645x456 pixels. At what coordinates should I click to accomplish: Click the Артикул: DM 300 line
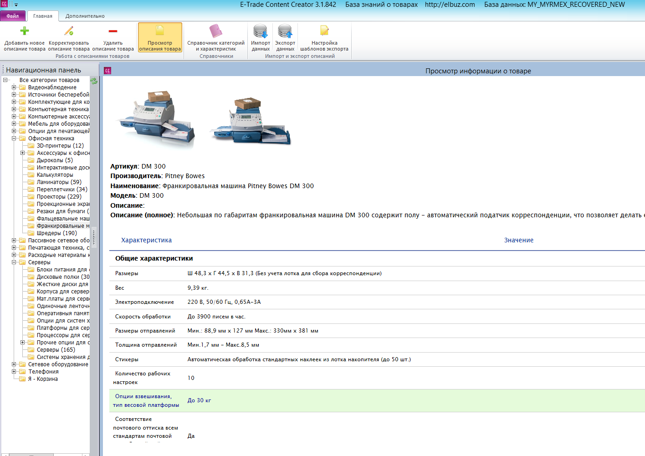138,166
